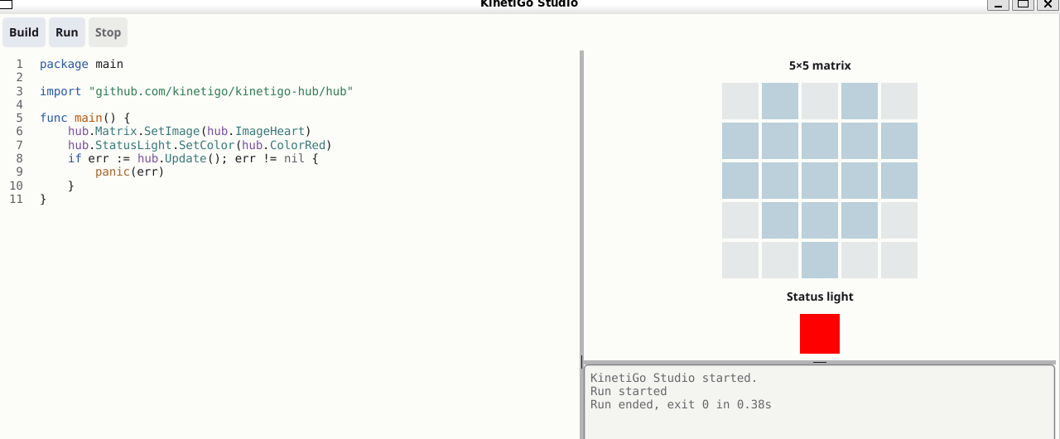
Task: Click "hub.Matrix.SetImage(hub.ImageHeart)" in the code
Action: pyautogui.click(x=189, y=132)
